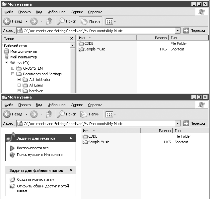Image resolution: width=210 pixels, height=199 pixels.
Task: Click the Up folder icon in the lower window
Action: pos(49,114)
